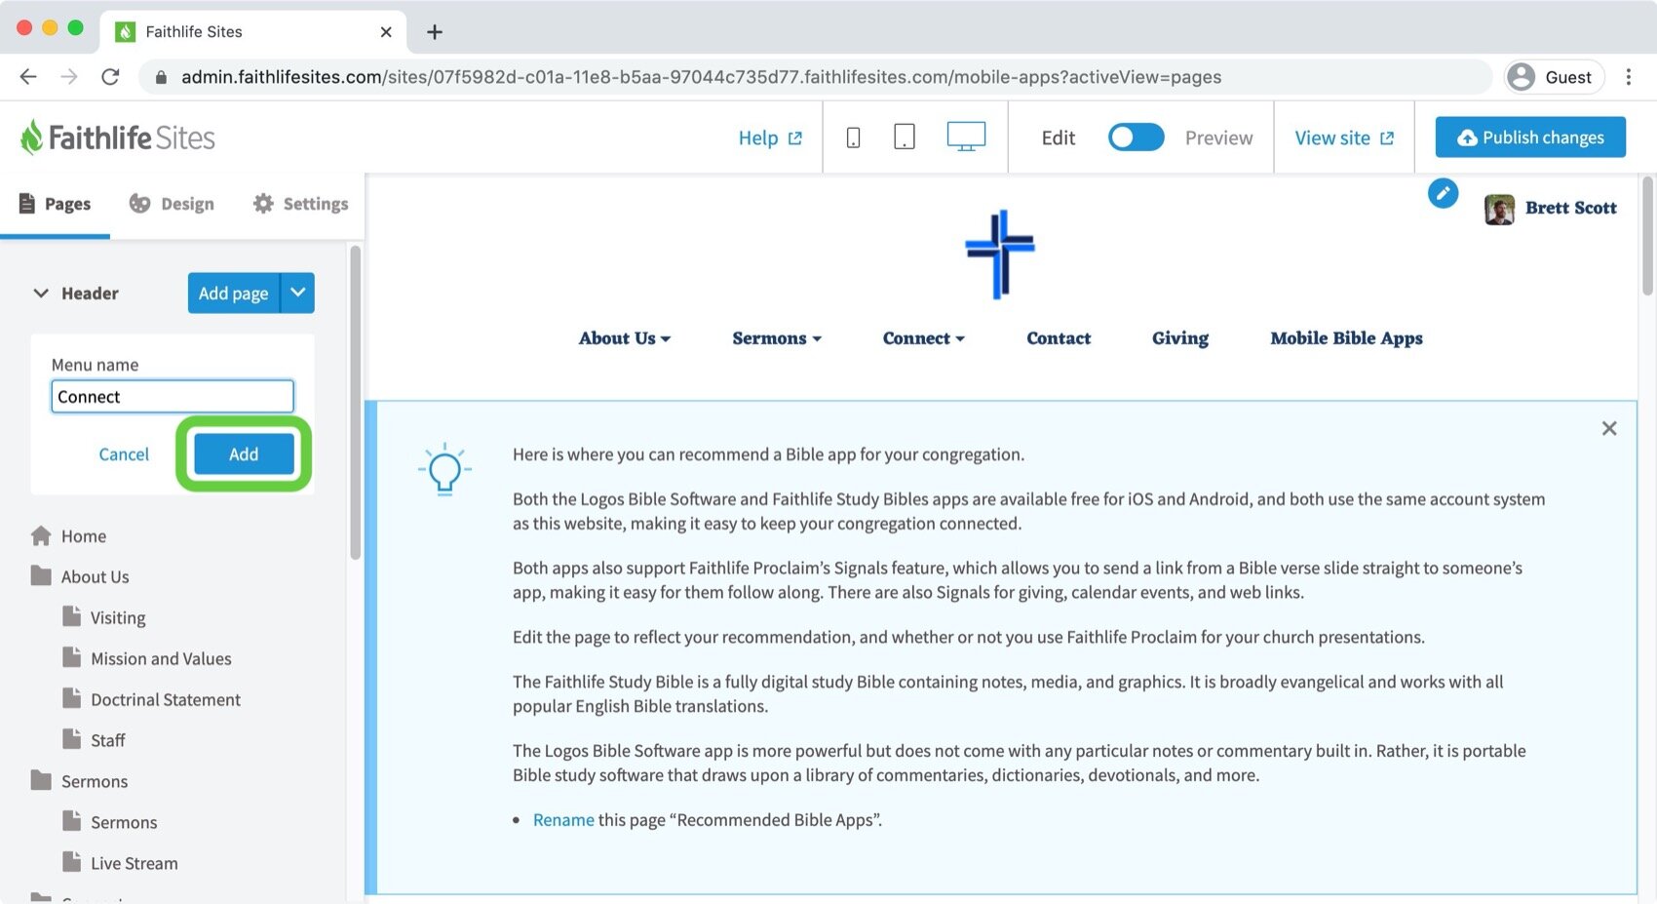Click the Cancel link
The image size is (1657, 904).
click(x=124, y=454)
